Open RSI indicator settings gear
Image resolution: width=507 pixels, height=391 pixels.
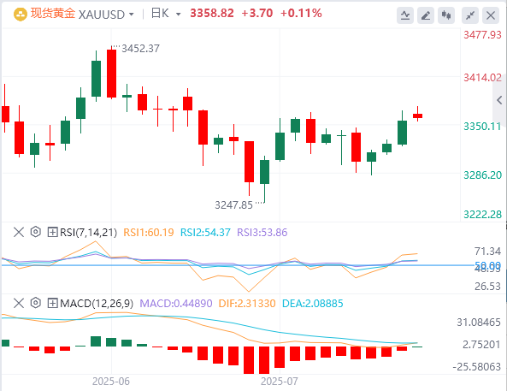(36, 232)
